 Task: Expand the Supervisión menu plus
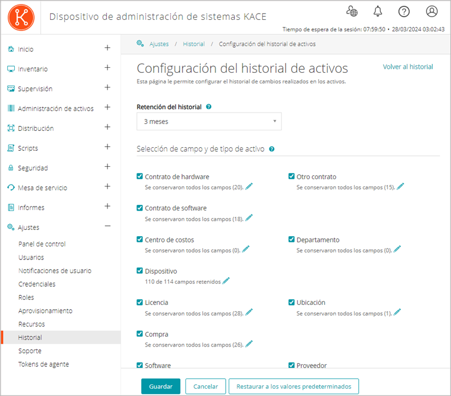[107, 88]
